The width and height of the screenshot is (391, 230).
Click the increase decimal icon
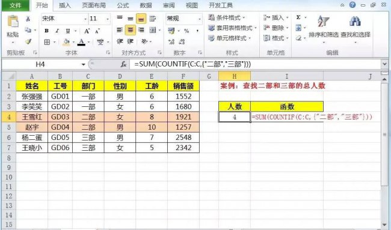coord(171,41)
